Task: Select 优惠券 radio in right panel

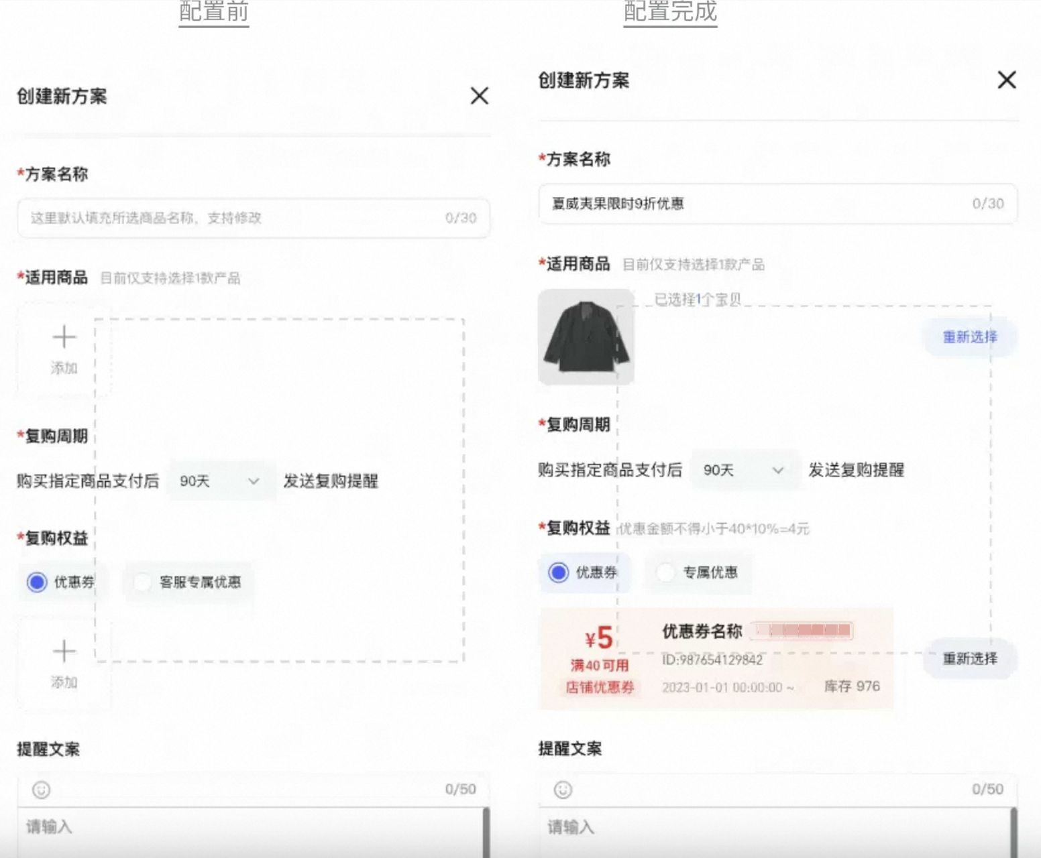Action: [x=558, y=572]
